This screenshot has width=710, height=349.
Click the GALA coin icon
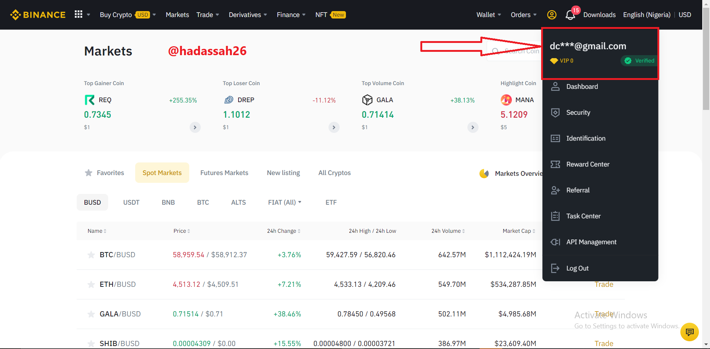coord(367,100)
